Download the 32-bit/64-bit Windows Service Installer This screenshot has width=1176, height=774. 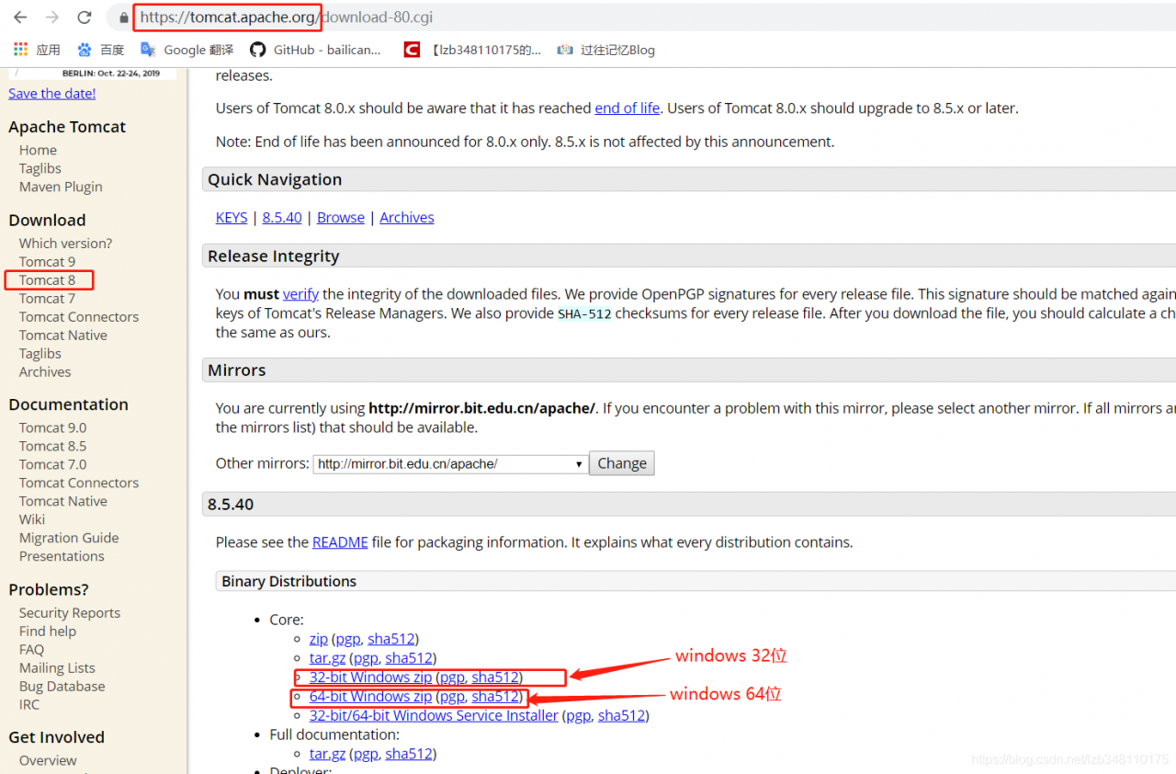coord(434,715)
